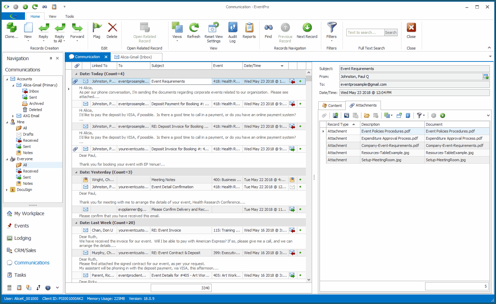This screenshot has height=304, width=496.
Task: Collapse the Date: Yesterday group
Action: [76, 172]
